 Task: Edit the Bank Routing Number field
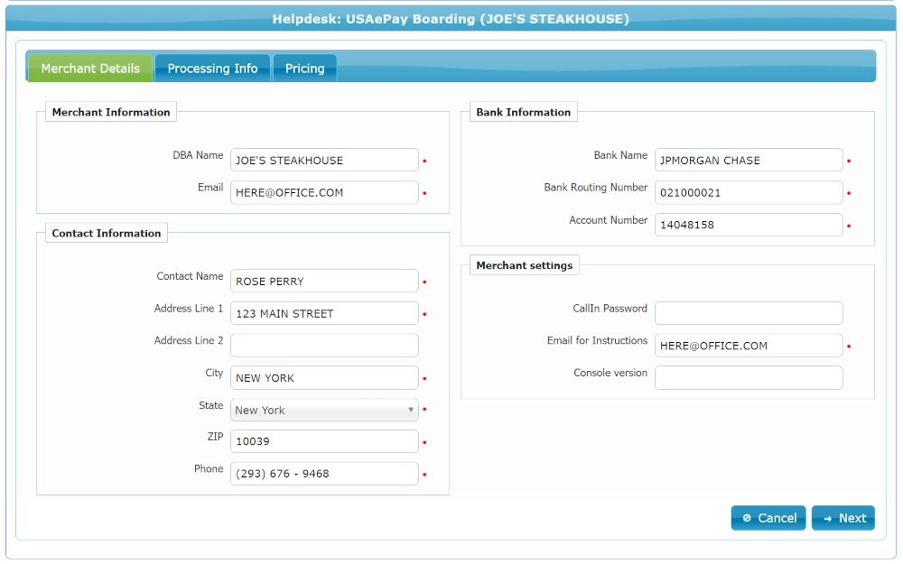[749, 192]
